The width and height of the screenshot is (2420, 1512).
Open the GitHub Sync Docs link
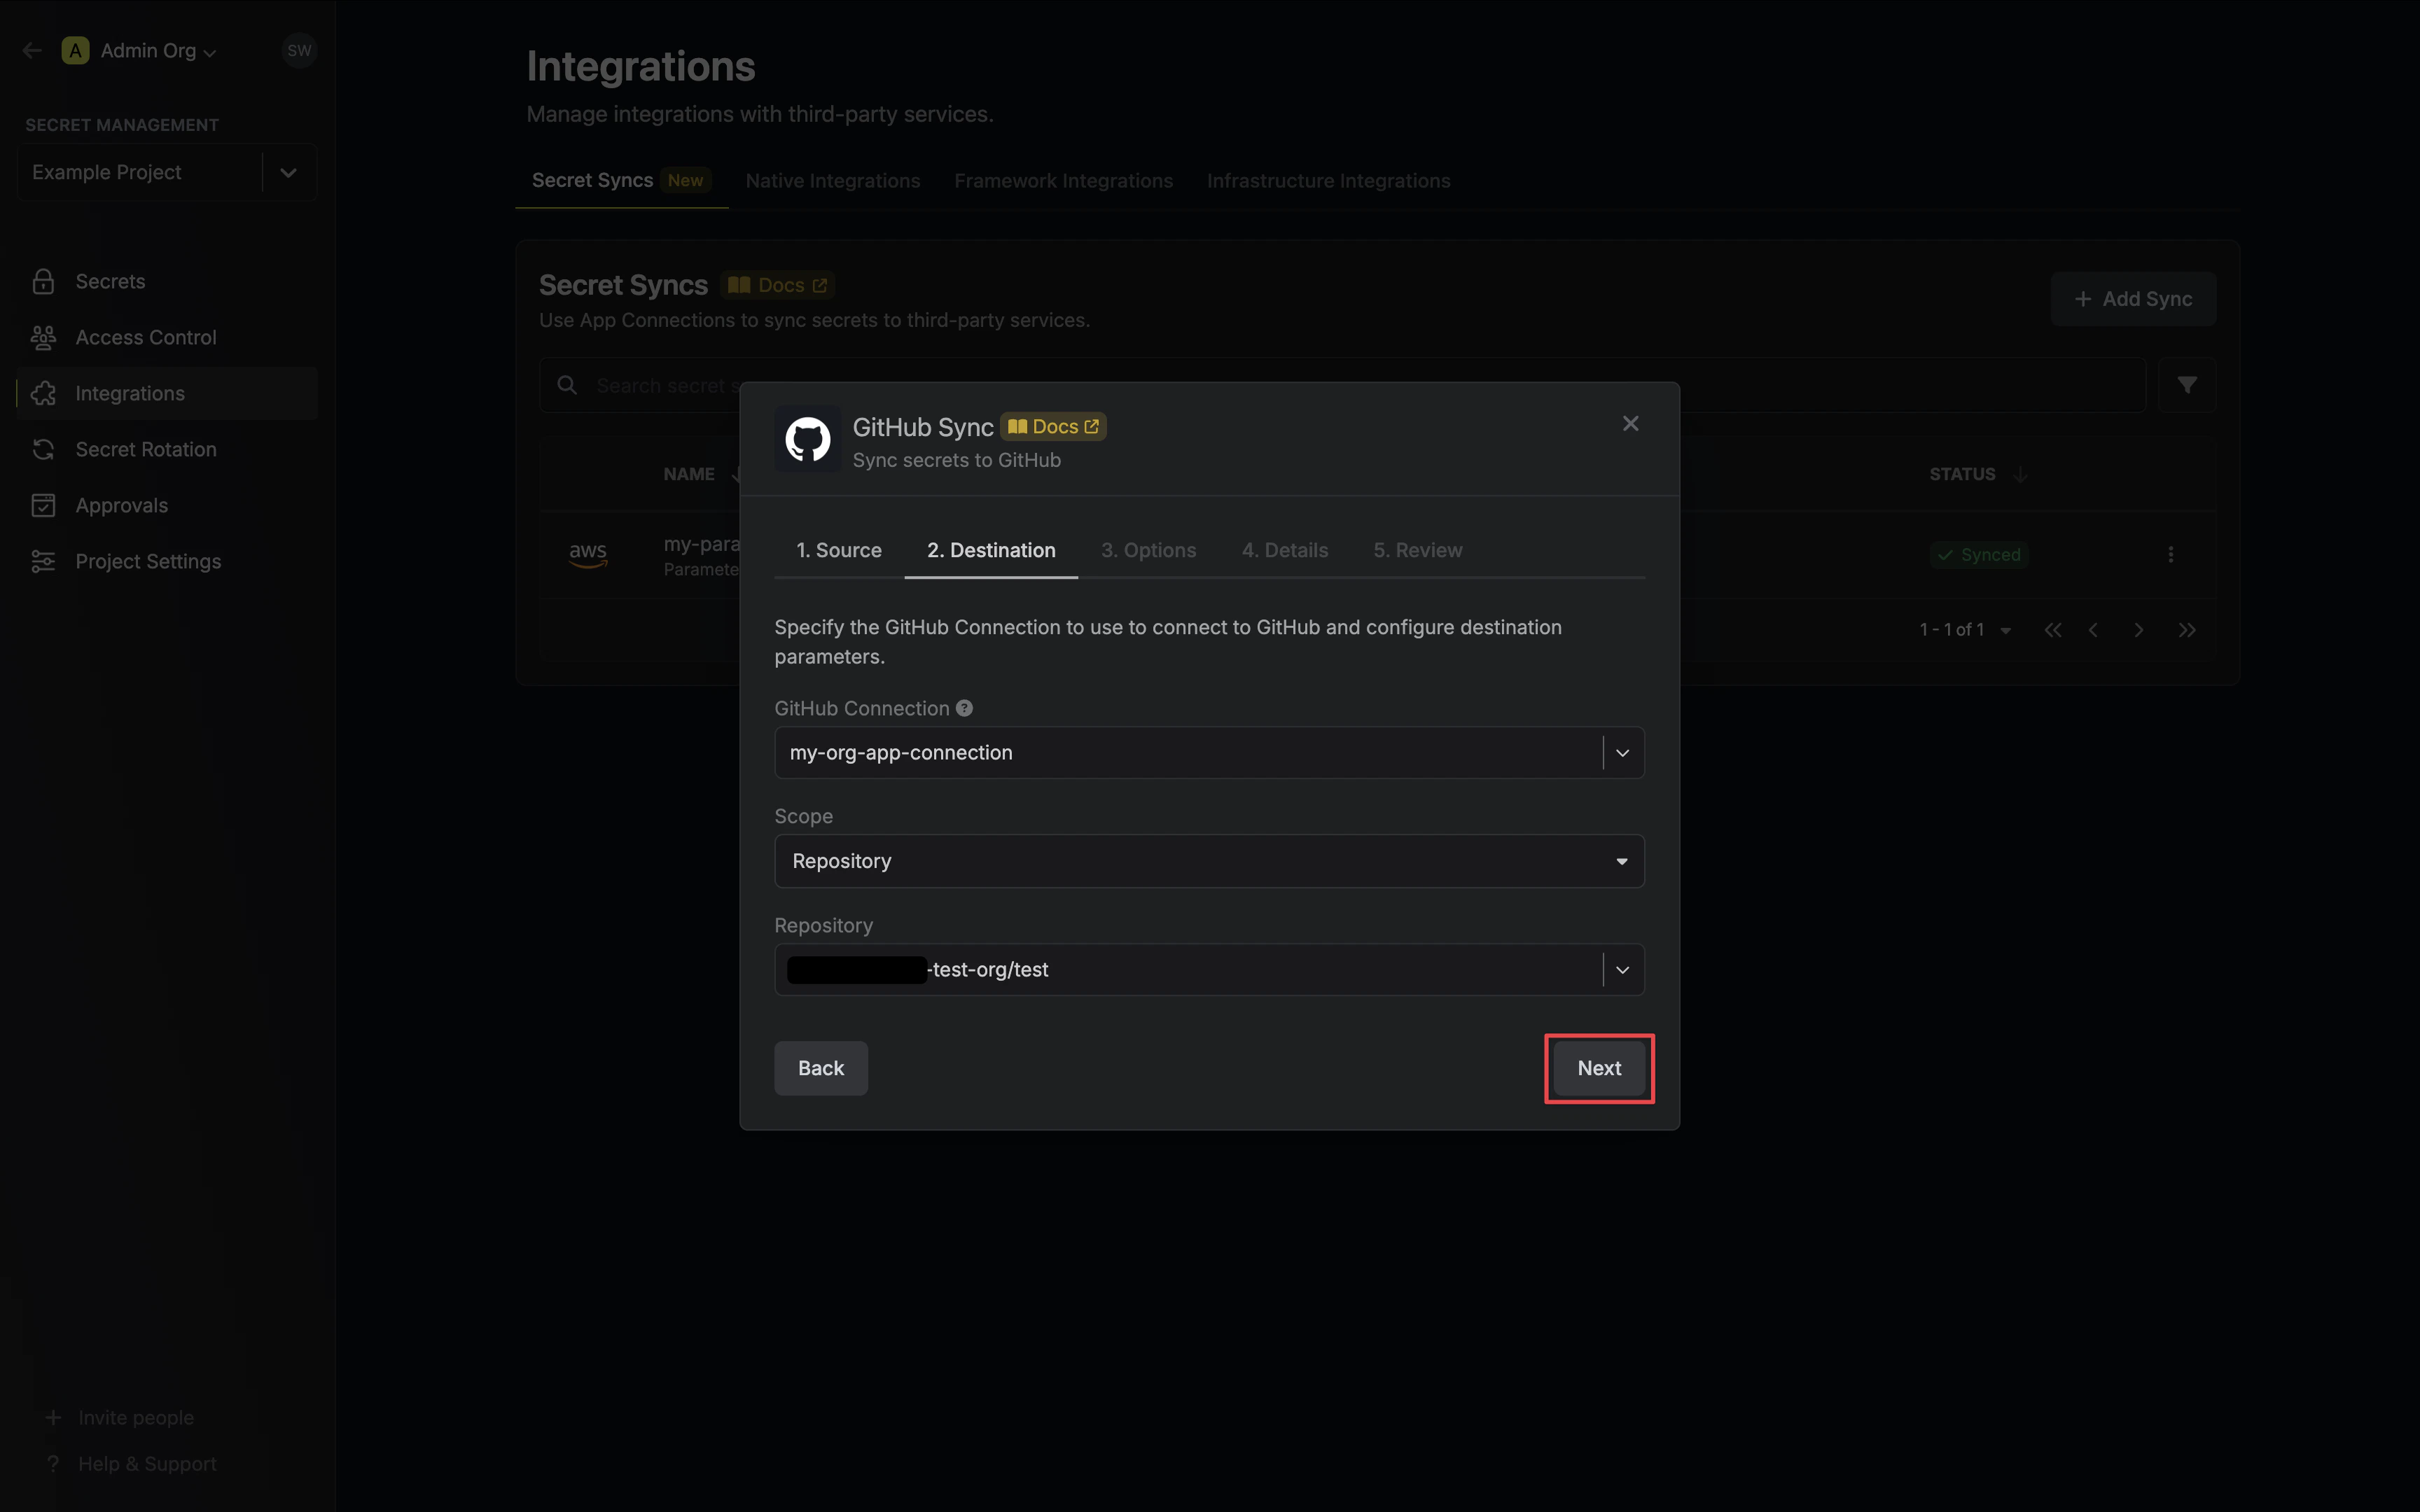click(1054, 427)
